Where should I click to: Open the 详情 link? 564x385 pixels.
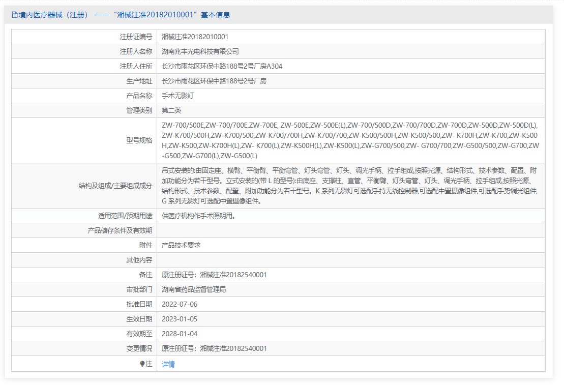(x=168, y=364)
